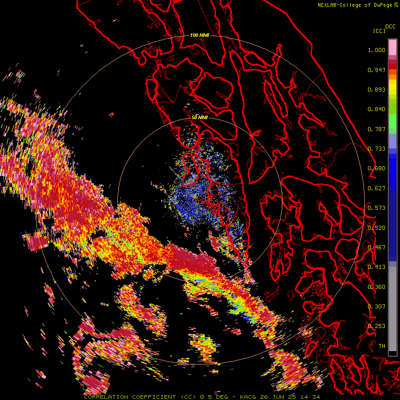Select the 0.413 legend value

[376, 267]
